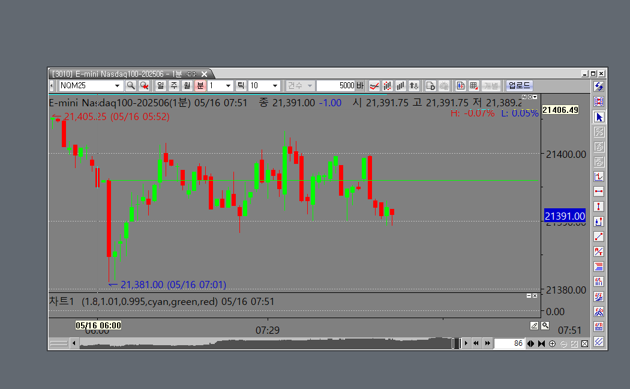The width and height of the screenshot is (630, 389).
Task: Click the symbol search magnifier icon
Action: pyautogui.click(x=130, y=86)
